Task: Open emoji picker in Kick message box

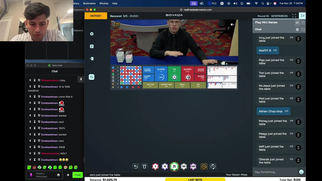Action: [x=58, y=175]
